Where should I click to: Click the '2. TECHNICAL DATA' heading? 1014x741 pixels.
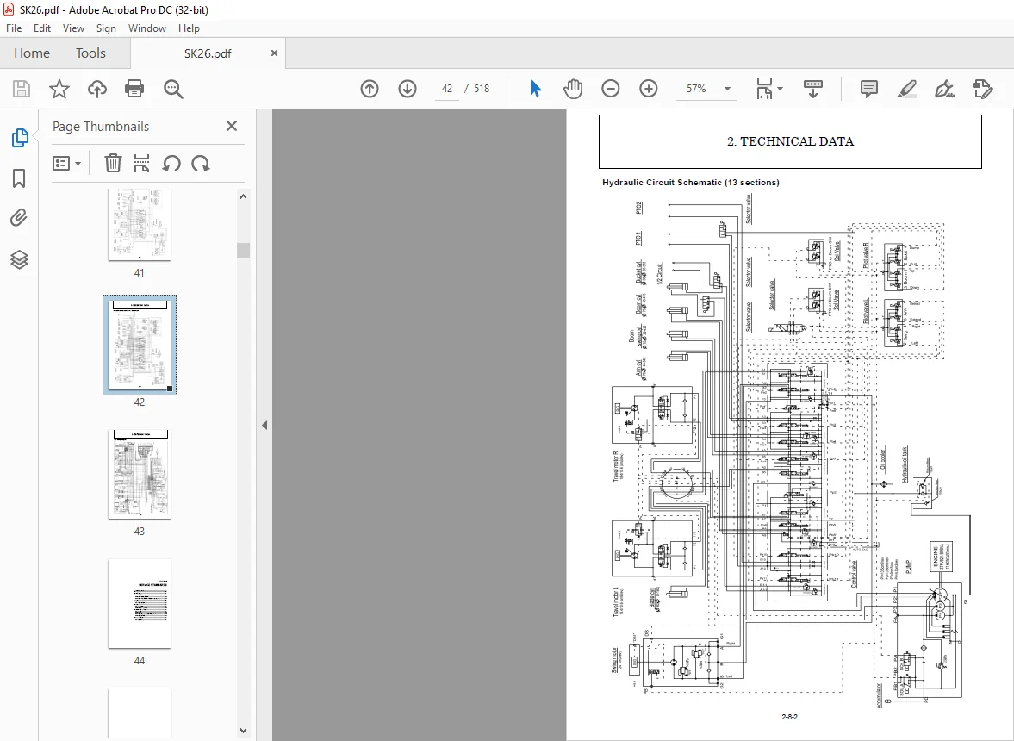pos(790,141)
